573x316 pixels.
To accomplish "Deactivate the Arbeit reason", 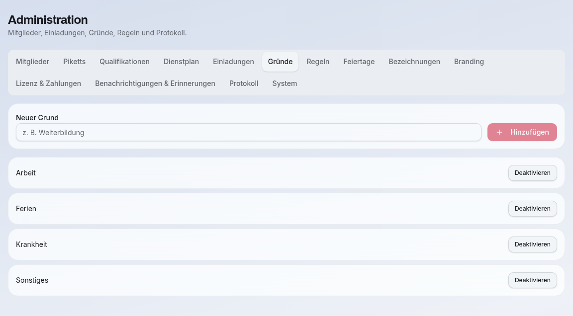I will 532,173.
